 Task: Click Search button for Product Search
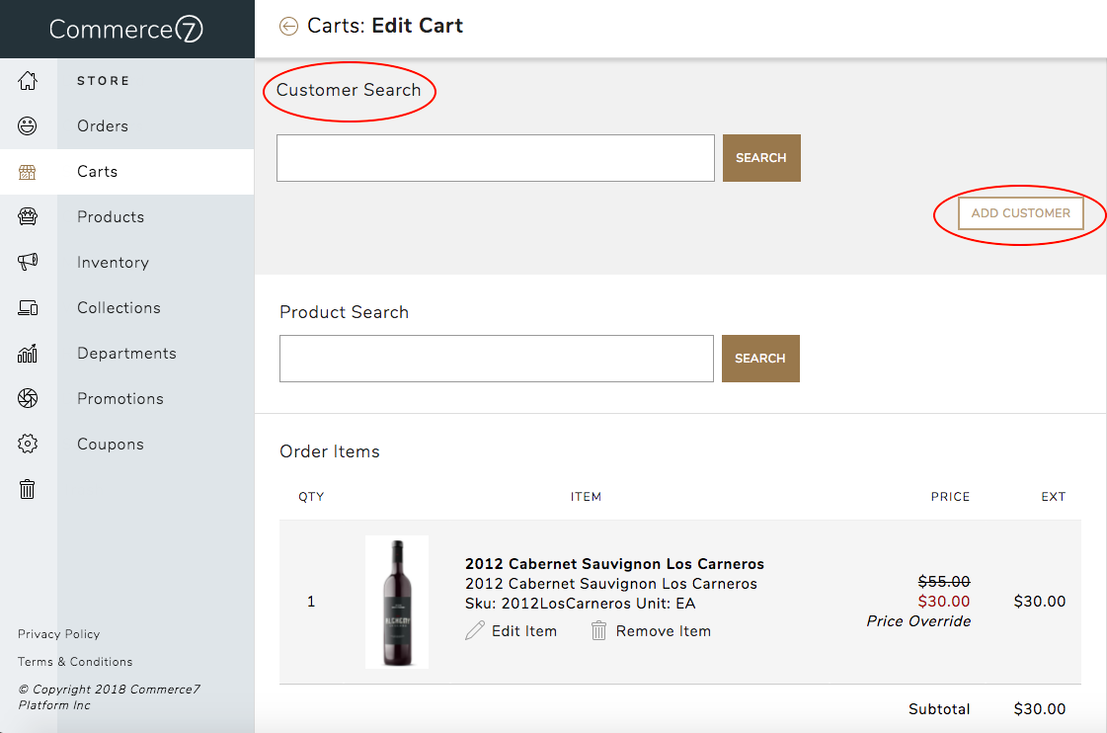pos(760,358)
